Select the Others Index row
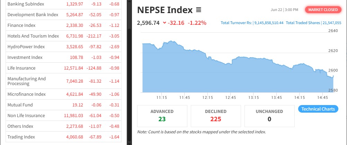This screenshot has height=145, width=347. [x=20, y=126]
